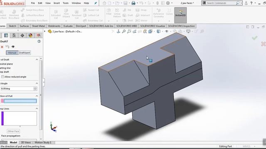Click the Options gear icon
This screenshot has width=266, height=149.
point(168,3)
